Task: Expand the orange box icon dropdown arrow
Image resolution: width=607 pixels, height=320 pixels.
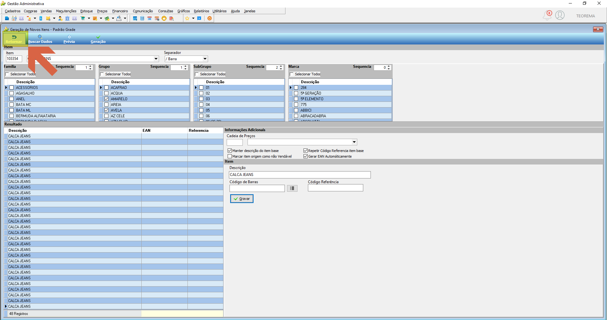Action: 101,18
